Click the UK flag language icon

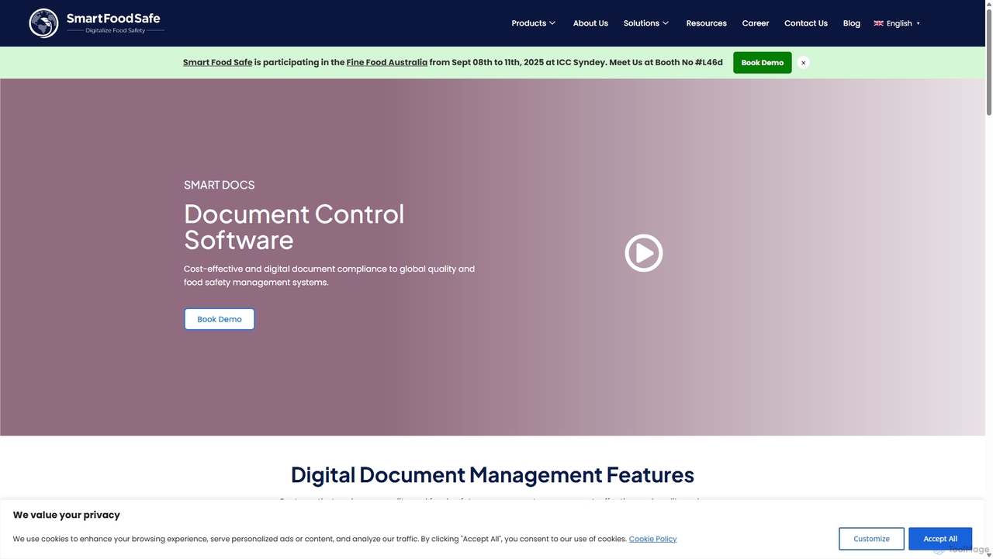pos(878,23)
